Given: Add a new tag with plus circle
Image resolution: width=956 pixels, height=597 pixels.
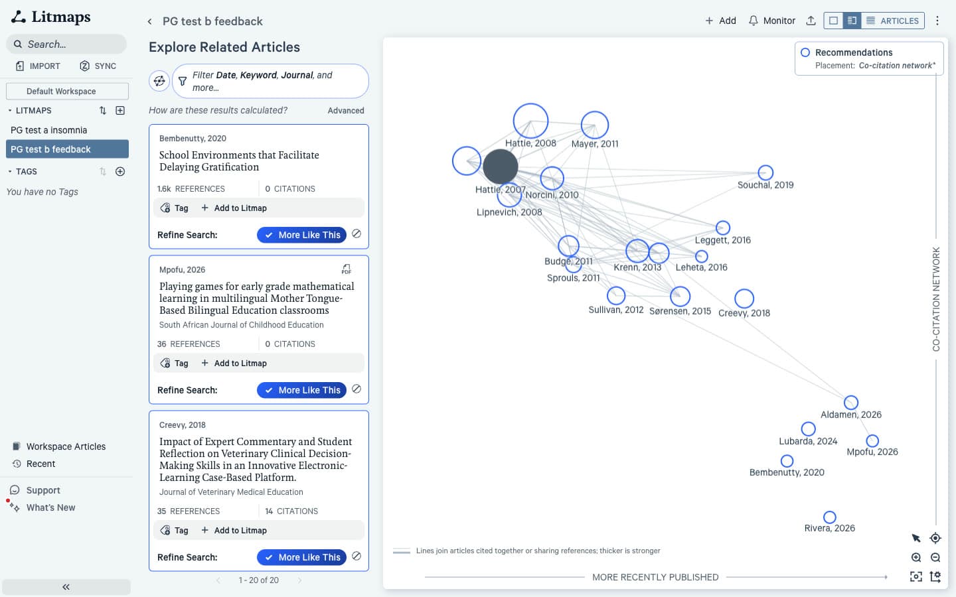Looking at the screenshot, I should (120, 171).
